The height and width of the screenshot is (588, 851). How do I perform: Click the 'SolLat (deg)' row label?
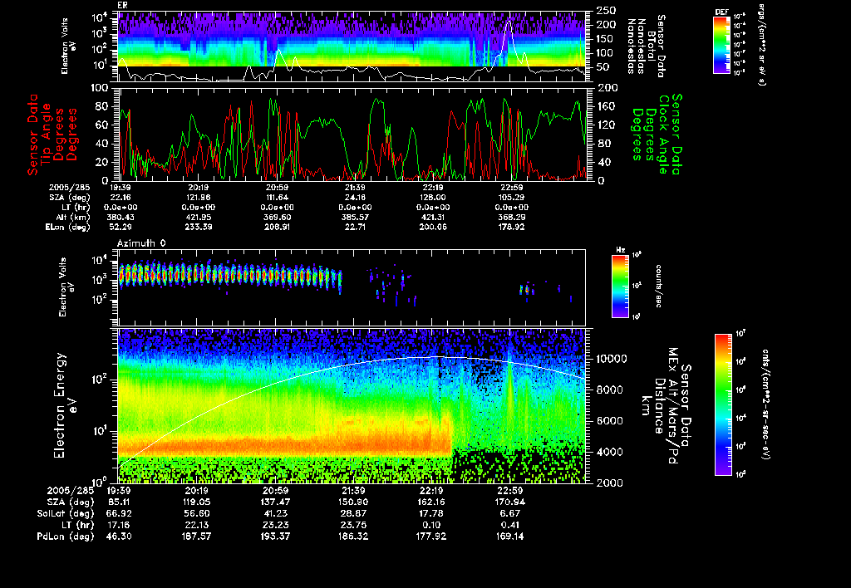click(66, 513)
